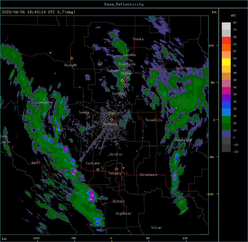Click the km unit label beside timestamp row
Viewport: 248px width, 242px height.
coord(214,12)
